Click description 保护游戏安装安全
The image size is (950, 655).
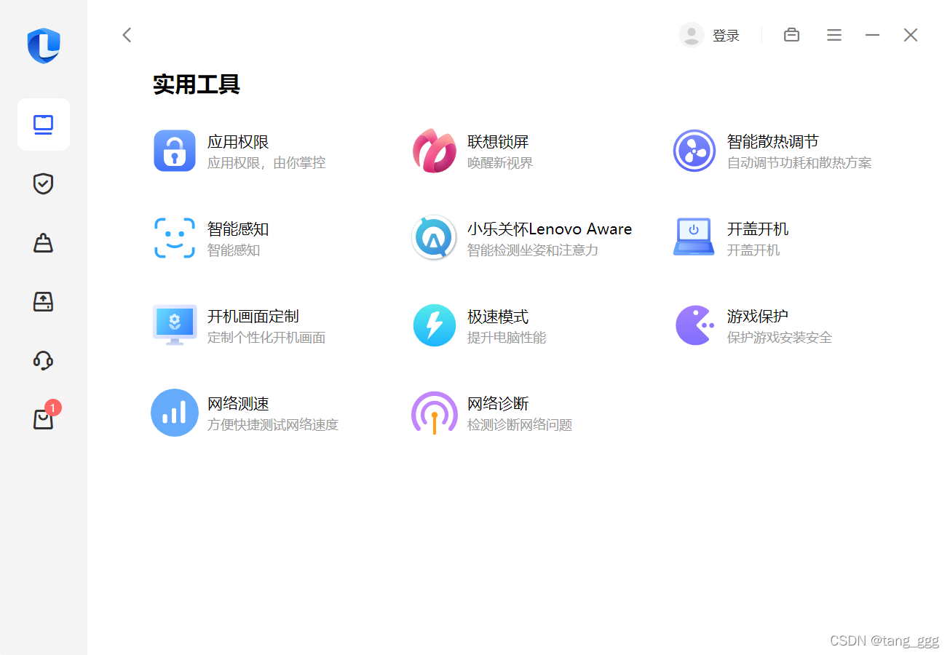click(780, 338)
